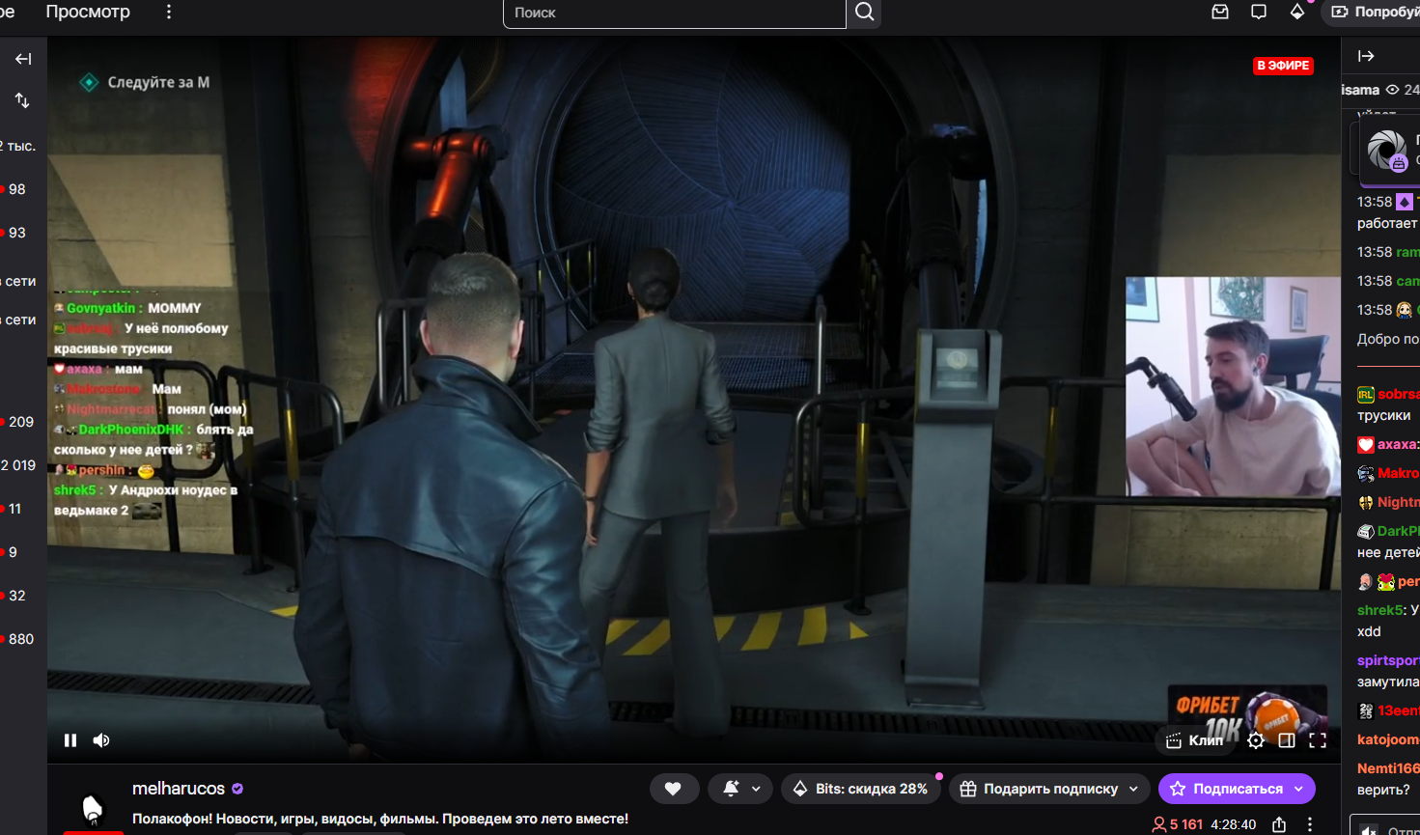Expand gift subscription chevron

coord(1134,789)
